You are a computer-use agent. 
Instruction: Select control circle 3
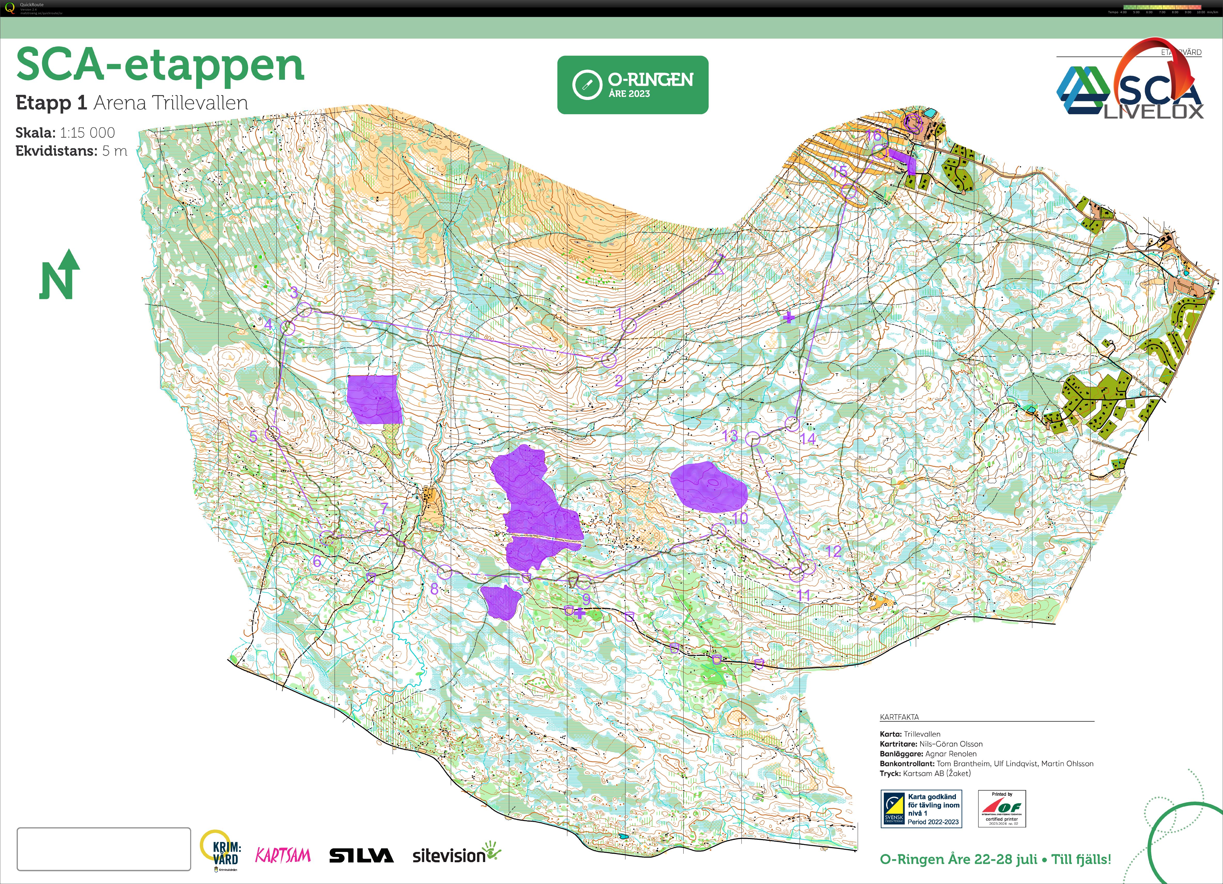[305, 310]
